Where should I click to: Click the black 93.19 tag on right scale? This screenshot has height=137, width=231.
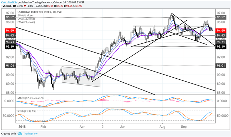[221, 47]
